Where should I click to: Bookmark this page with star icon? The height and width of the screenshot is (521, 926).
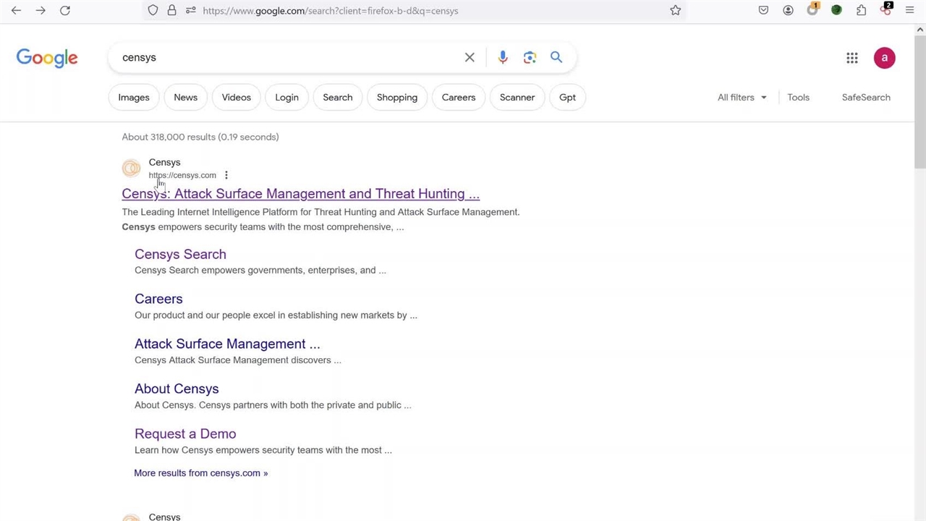click(x=675, y=10)
